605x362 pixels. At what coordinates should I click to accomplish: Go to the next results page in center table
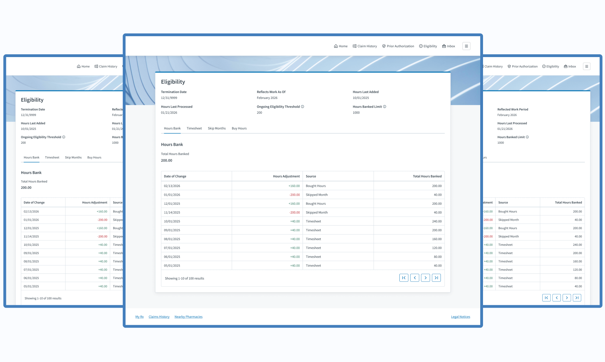[x=426, y=278]
